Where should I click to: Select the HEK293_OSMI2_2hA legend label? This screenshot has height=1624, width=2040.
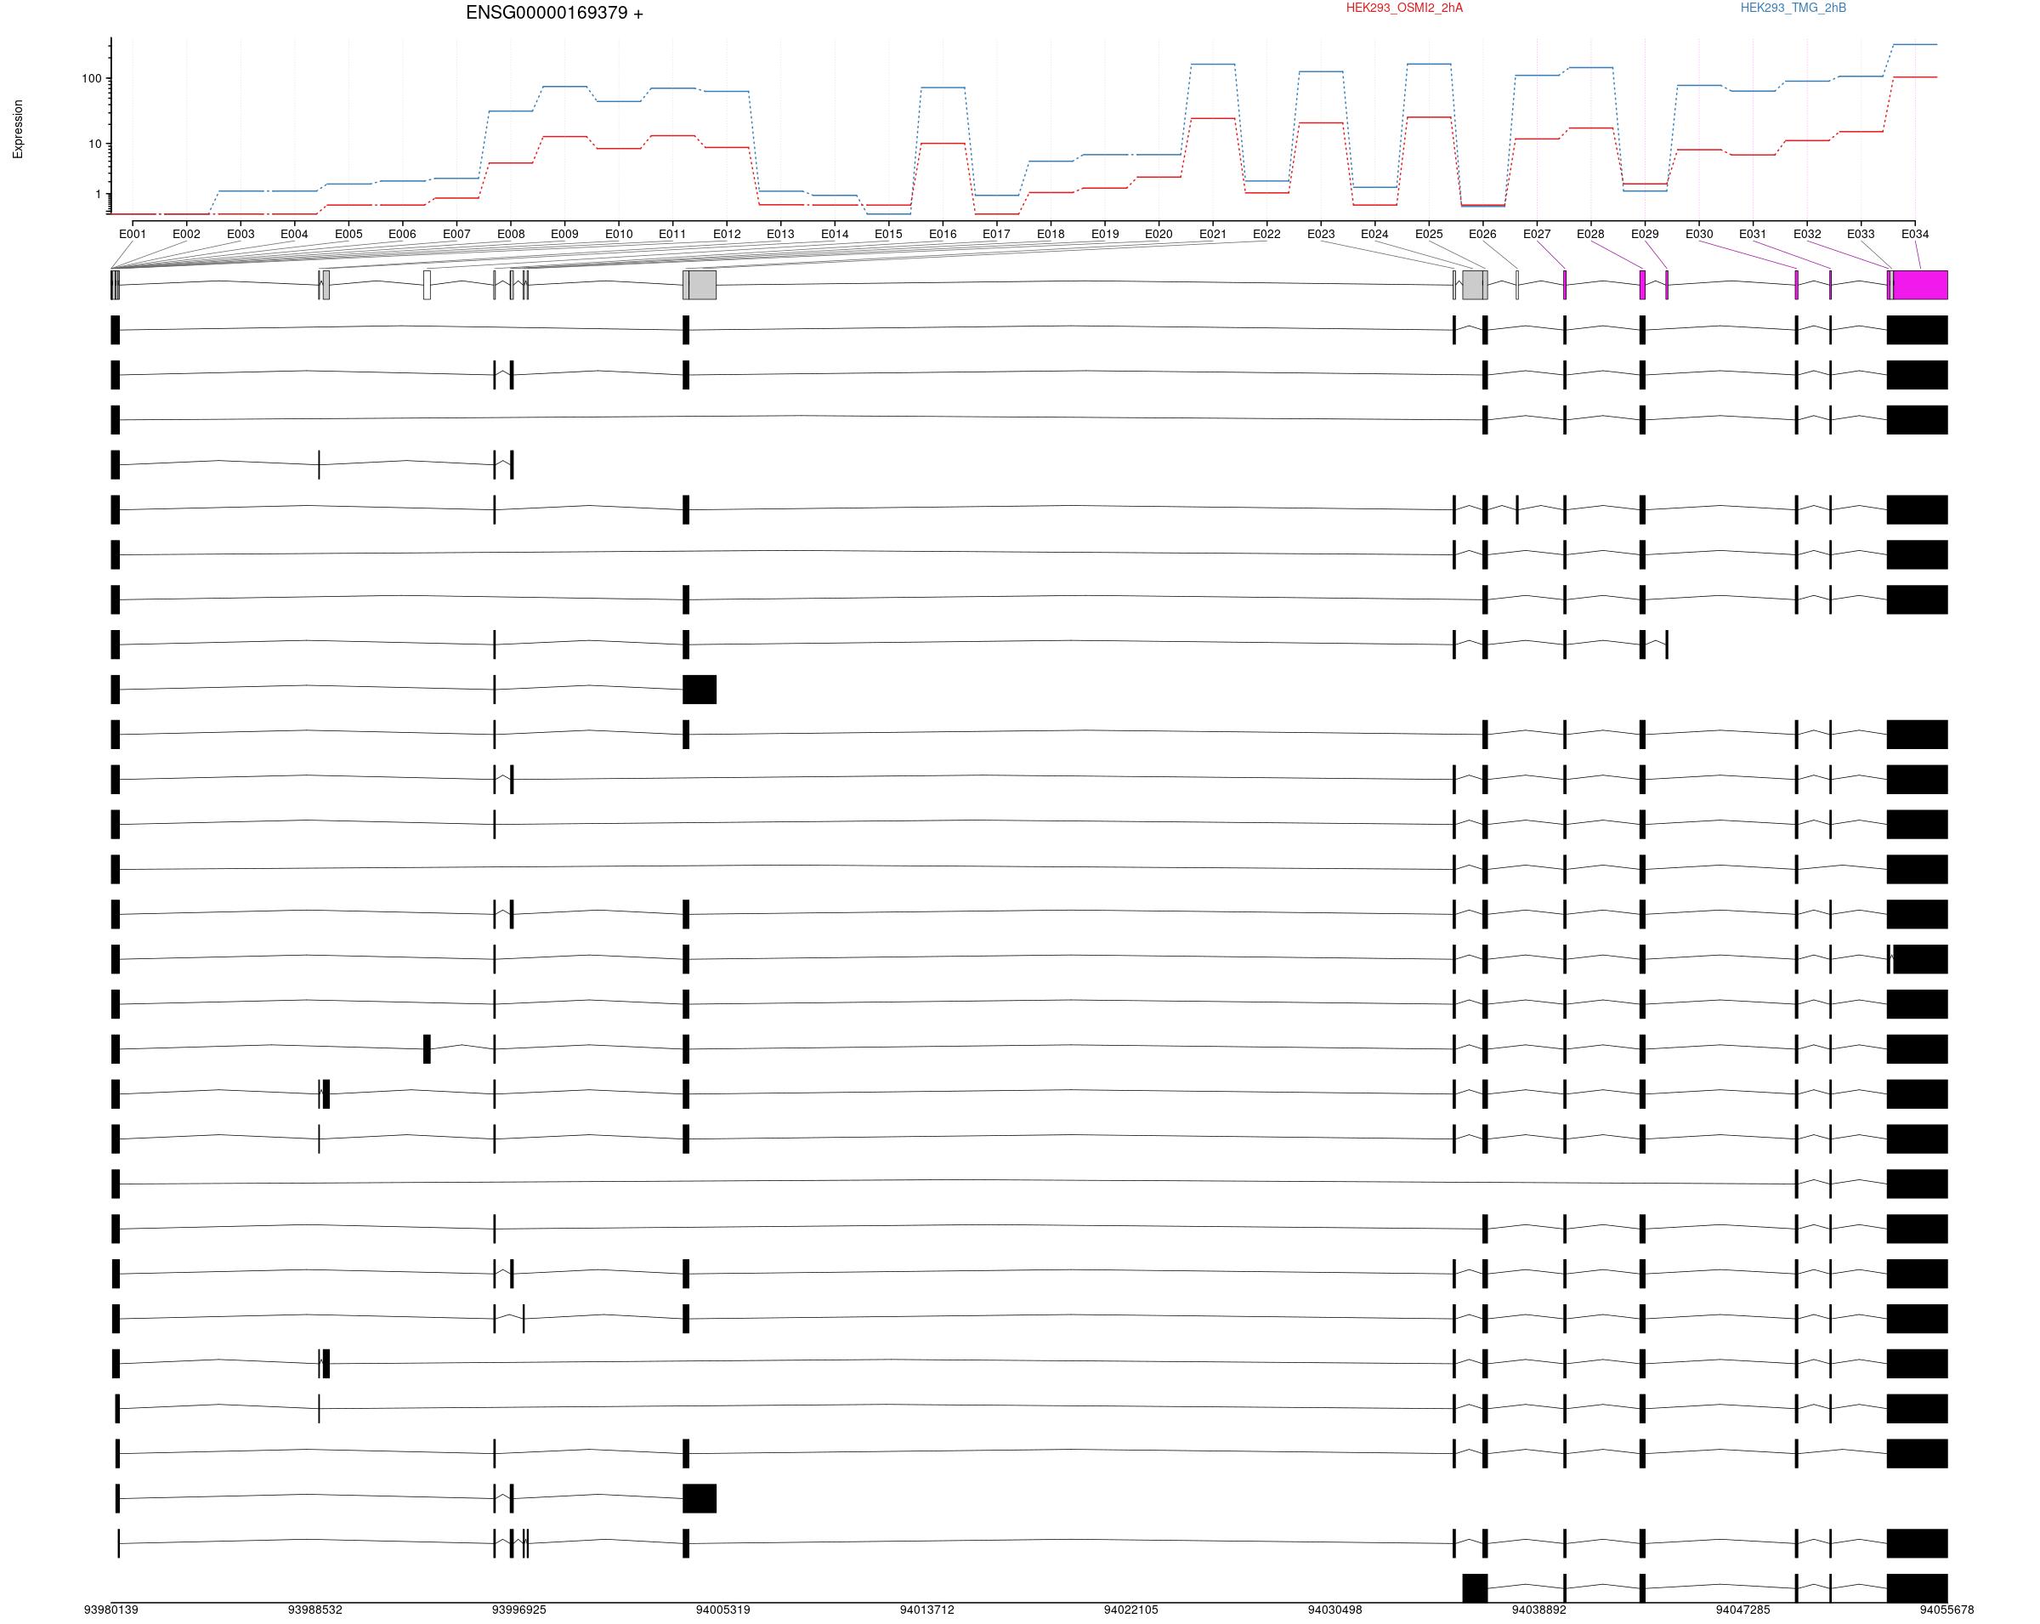coord(1404,8)
